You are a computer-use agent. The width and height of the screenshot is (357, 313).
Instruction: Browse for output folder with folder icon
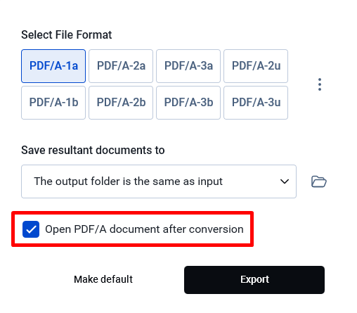(319, 181)
